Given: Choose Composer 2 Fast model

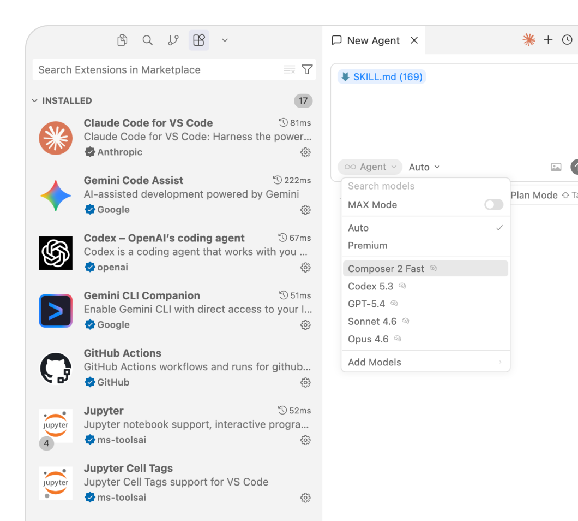Looking at the screenshot, I should coord(426,269).
